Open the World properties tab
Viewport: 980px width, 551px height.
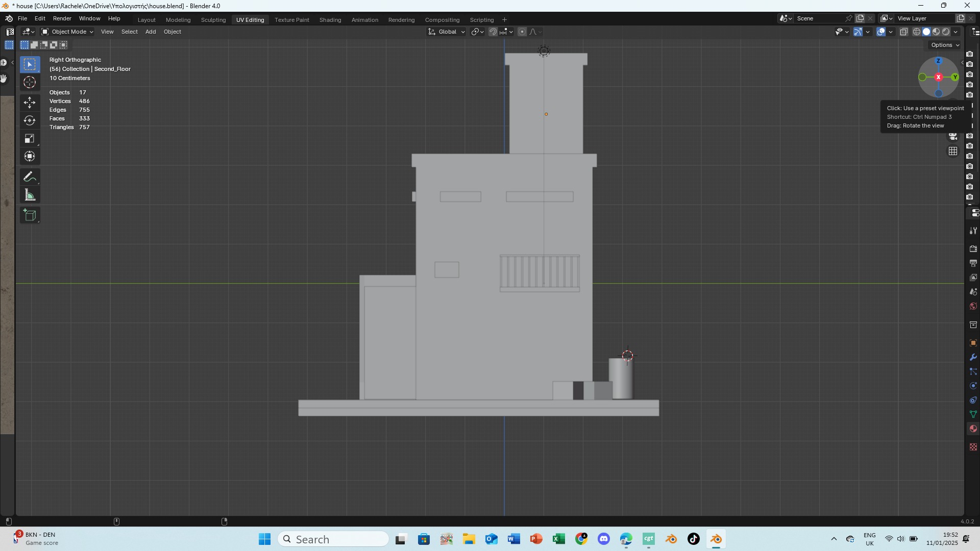973,306
